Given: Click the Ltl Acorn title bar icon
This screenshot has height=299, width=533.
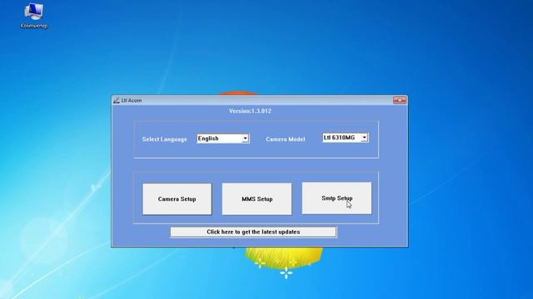Looking at the screenshot, I should [117, 100].
